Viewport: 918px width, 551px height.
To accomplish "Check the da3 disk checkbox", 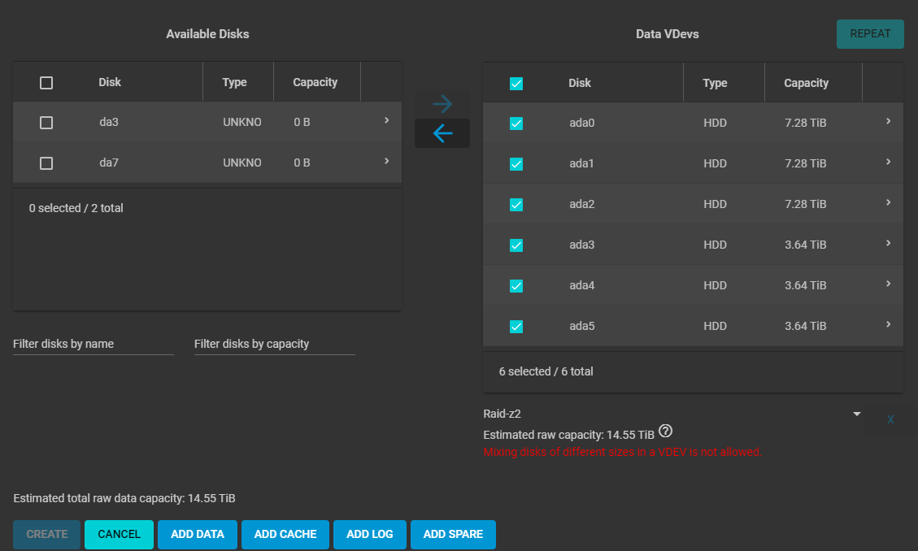I will pyautogui.click(x=46, y=123).
